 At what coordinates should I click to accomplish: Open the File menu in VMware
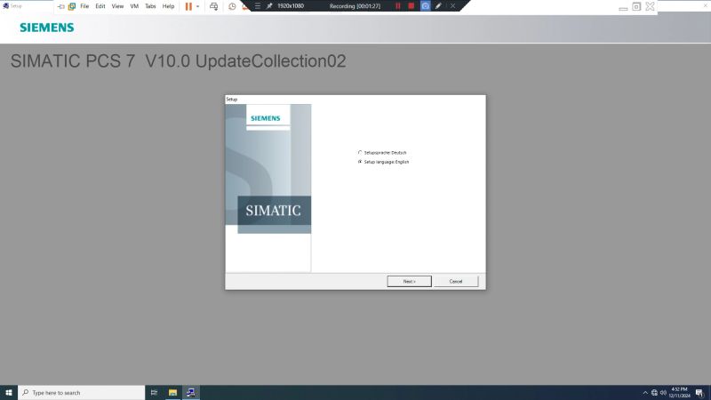tap(84, 6)
